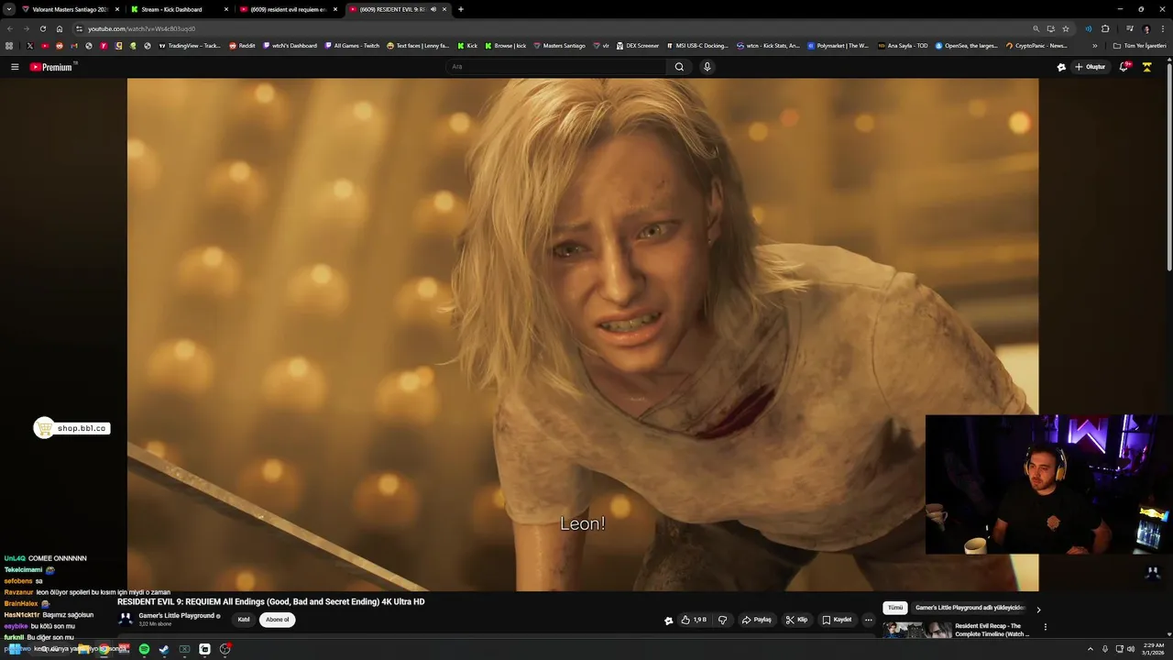Open Resident Evil Recap recommended video thumbnail
The height and width of the screenshot is (660, 1173).
tap(916, 632)
